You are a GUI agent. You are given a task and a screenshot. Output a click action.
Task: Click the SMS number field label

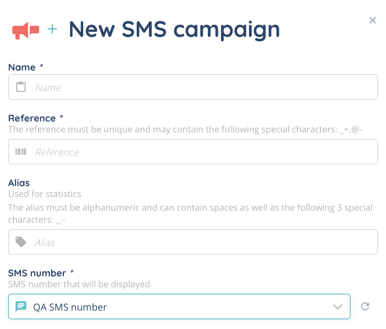37,273
